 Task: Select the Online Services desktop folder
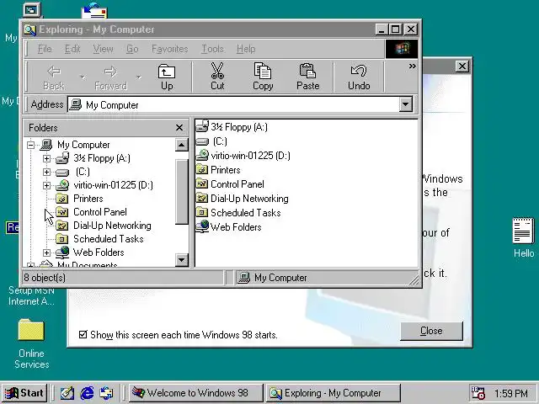[x=31, y=343]
